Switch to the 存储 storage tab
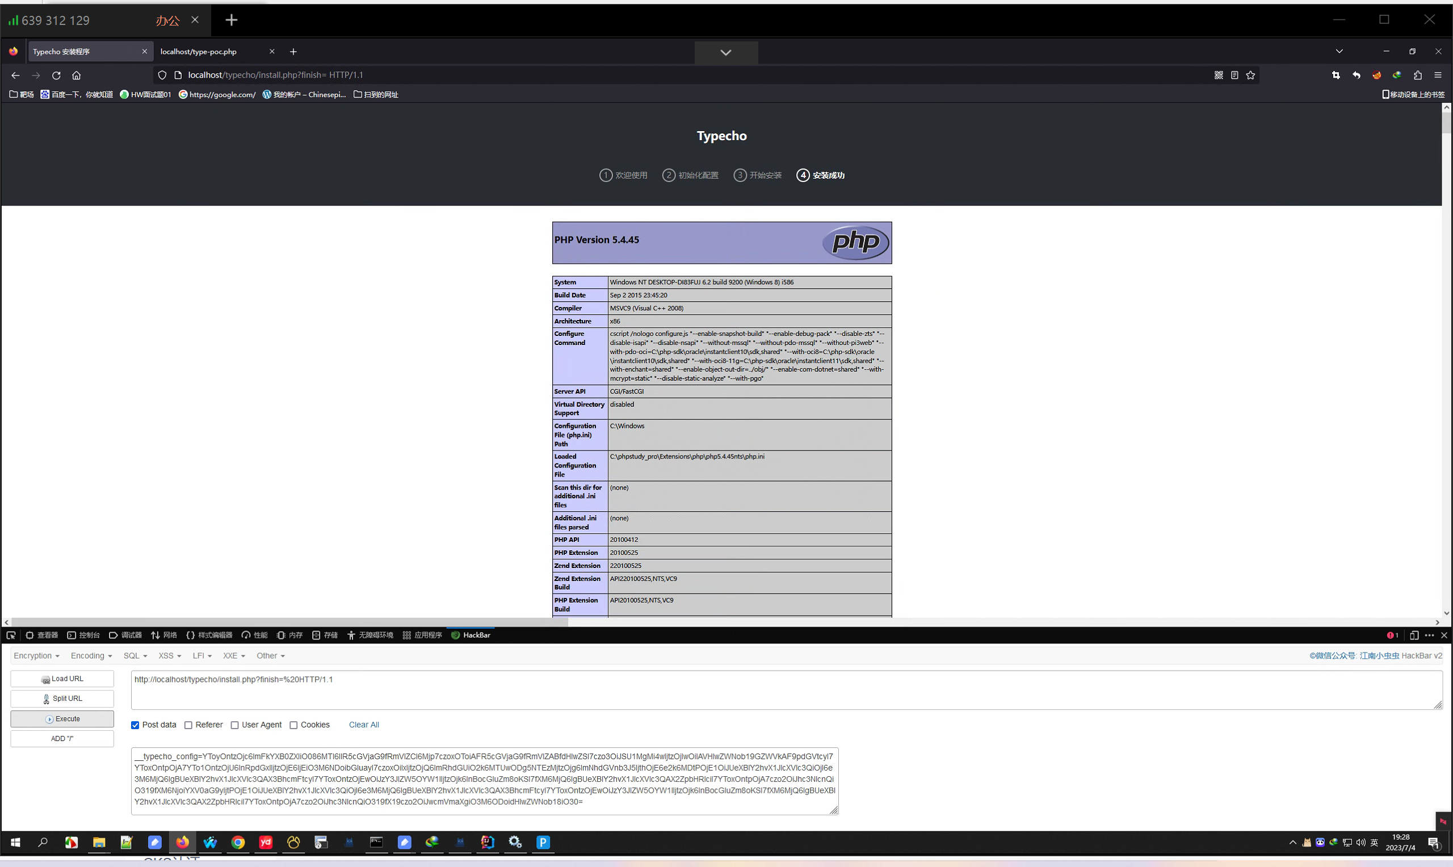The image size is (1453, 867). click(x=325, y=635)
